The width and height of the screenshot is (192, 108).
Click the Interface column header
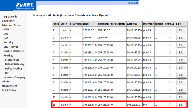(x=149, y=24)
